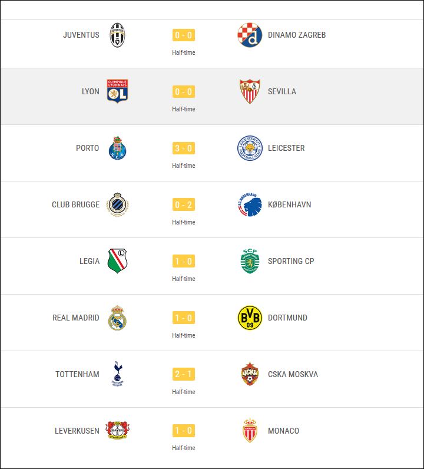Open the Monaco team name link
The height and width of the screenshot is (469, 424).
pyautogui.click(x=283, y=431)
